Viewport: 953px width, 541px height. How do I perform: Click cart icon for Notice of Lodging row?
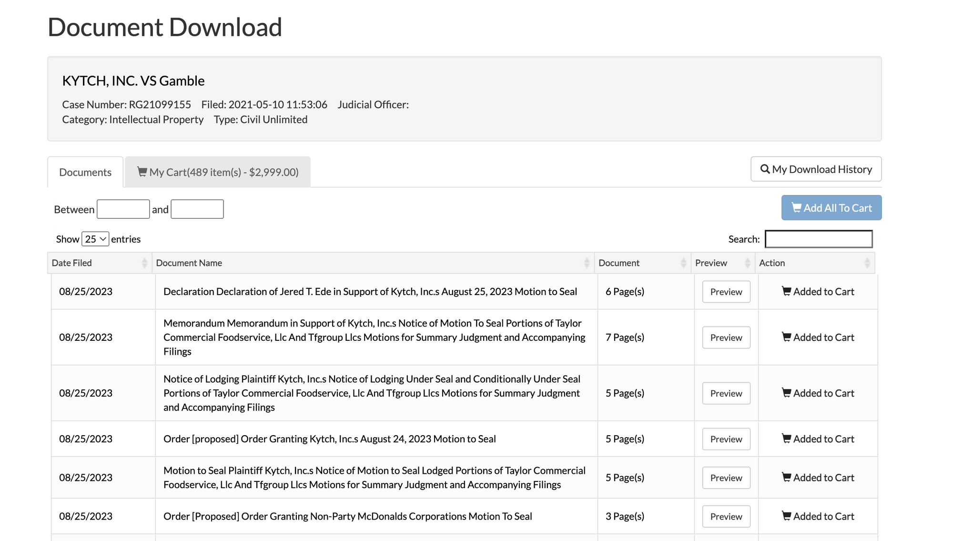tap(786, 393)
